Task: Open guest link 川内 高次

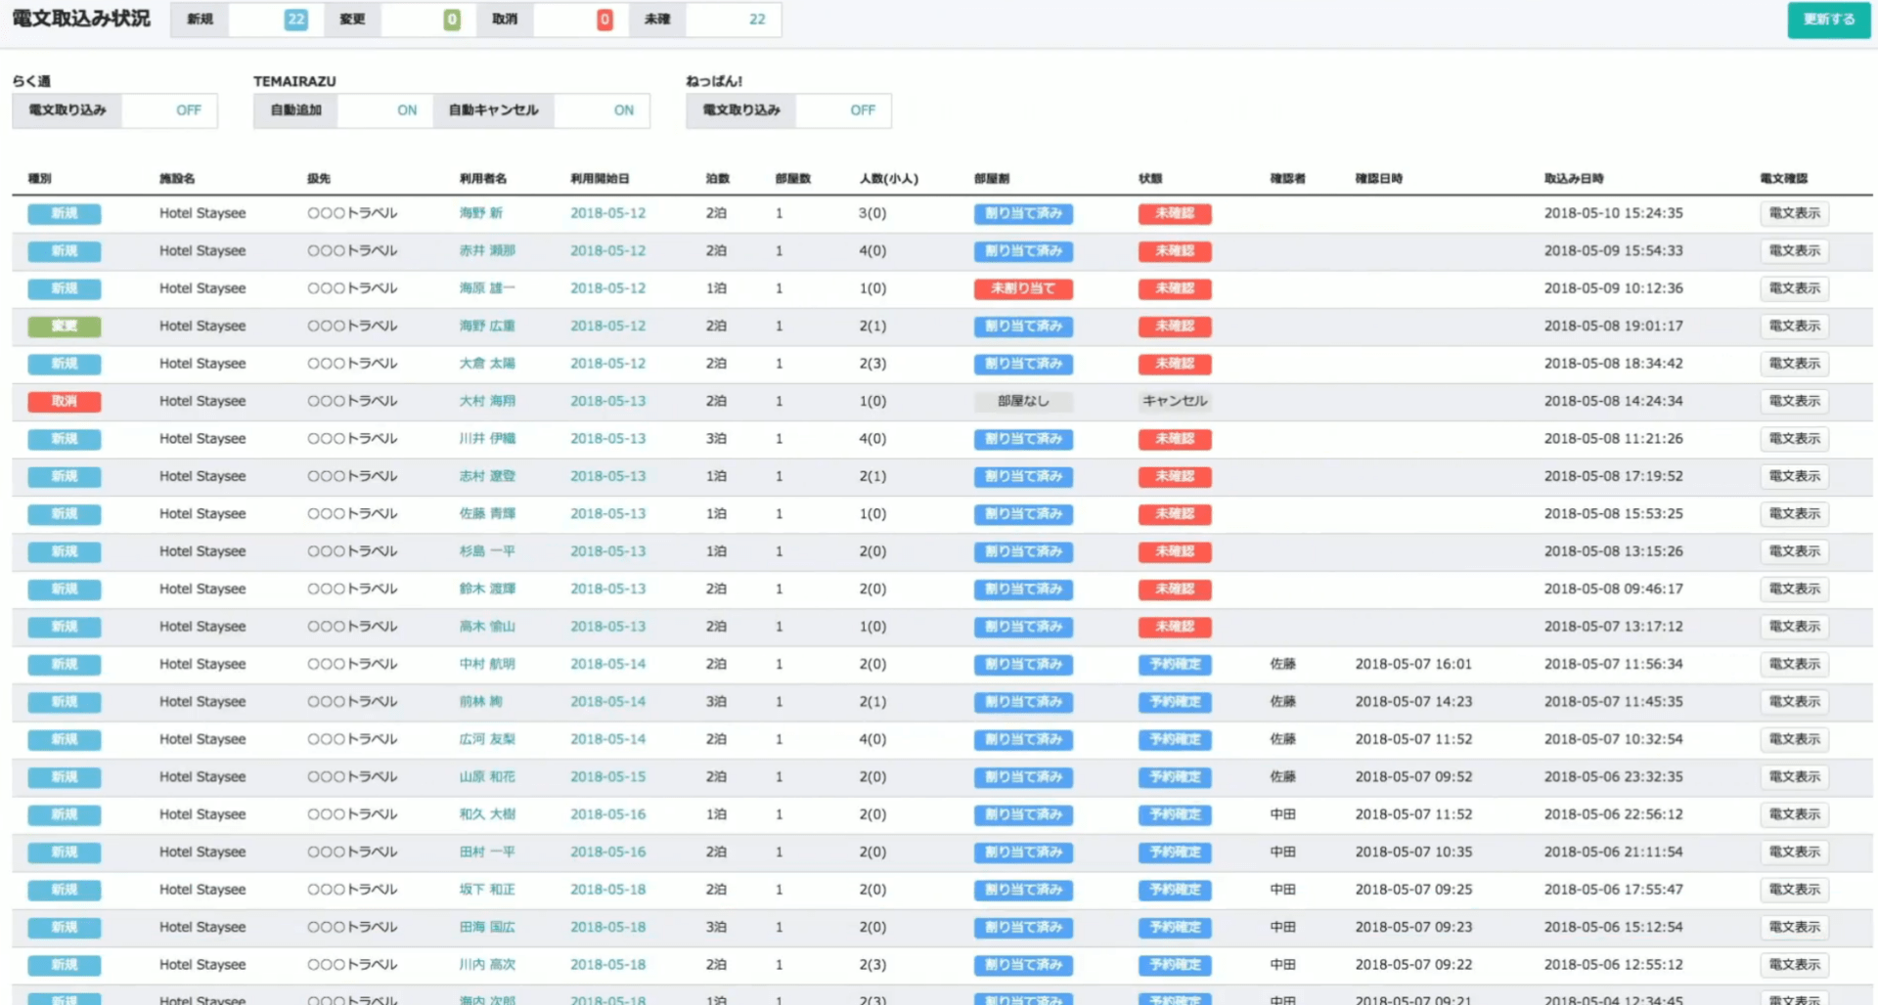Action: [487, 965]
